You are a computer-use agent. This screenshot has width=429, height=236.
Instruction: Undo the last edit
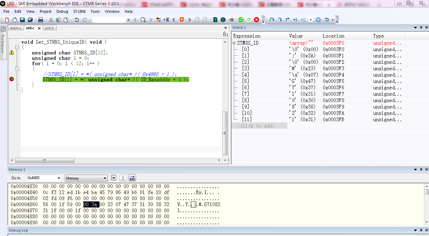[x=77, y=20]
